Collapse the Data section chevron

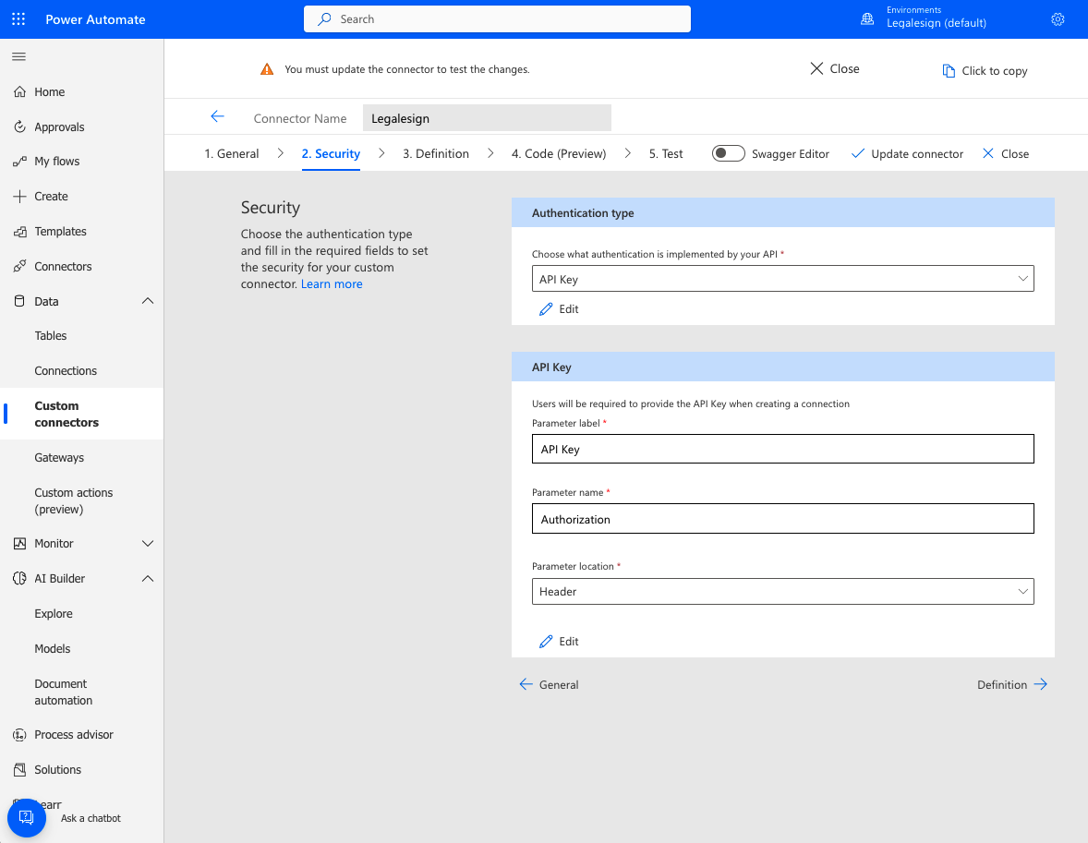click(x=148, y=301)
